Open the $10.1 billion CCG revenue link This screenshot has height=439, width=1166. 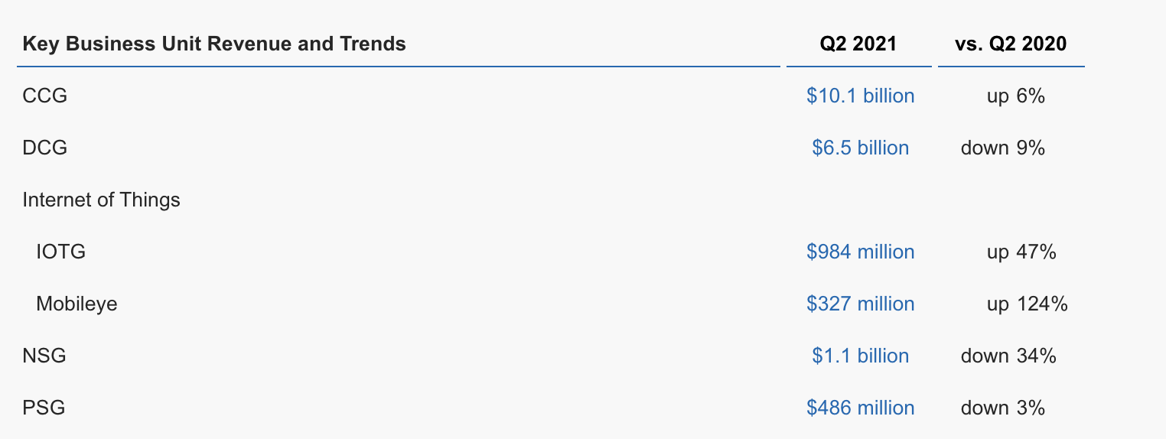(860, 96)
